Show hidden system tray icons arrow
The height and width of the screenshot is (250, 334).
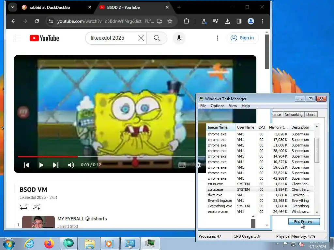[x=277, y=244]
